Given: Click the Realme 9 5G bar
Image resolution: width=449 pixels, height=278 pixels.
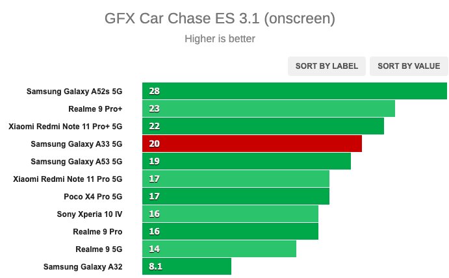Looking at the screenshot, I should pyautogui.click(x=219, y=249).
